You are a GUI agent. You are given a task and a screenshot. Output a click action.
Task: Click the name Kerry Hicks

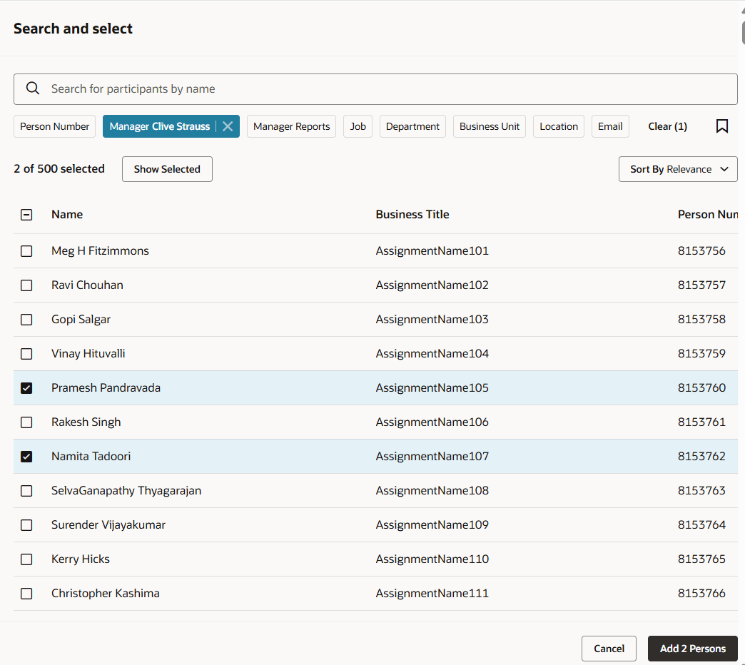[x=81, y=559]
